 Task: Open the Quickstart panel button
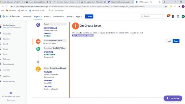point(173,98)
